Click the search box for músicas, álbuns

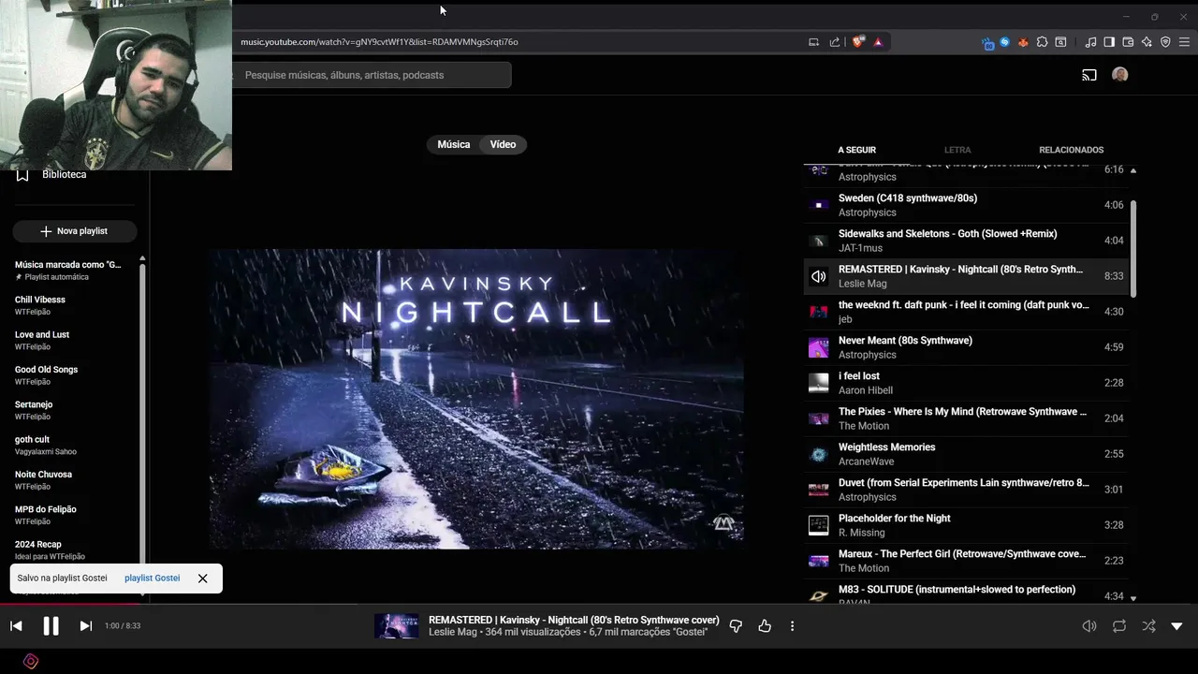372,75
